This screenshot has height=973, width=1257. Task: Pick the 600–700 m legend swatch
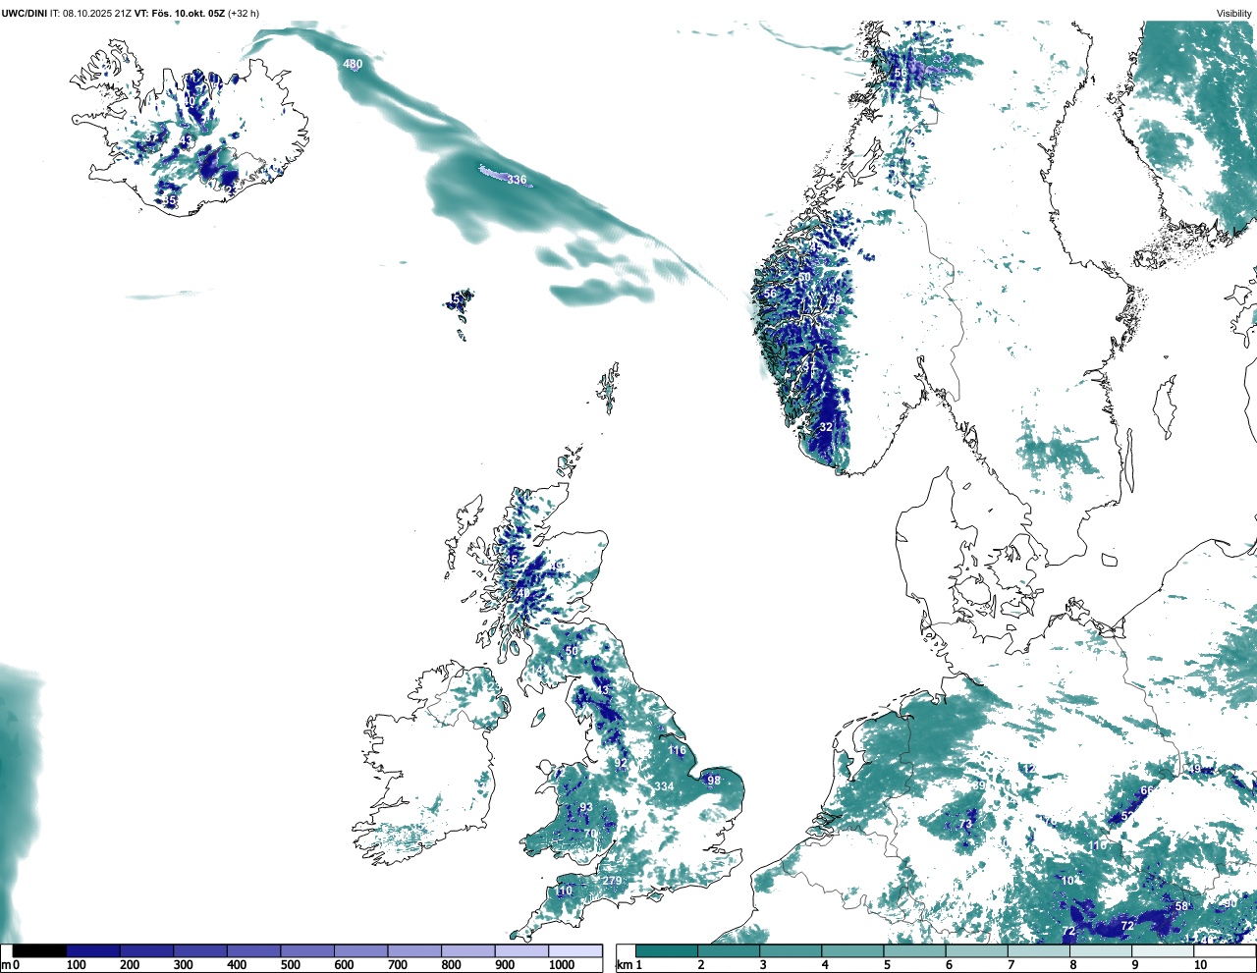coord(361,950)
